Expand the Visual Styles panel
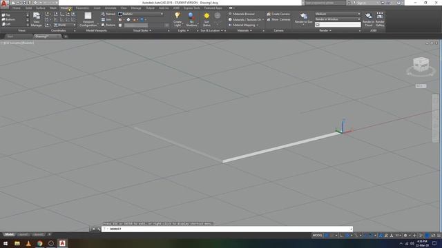Viewport: 442px width, 248px height. coord(142,30)
